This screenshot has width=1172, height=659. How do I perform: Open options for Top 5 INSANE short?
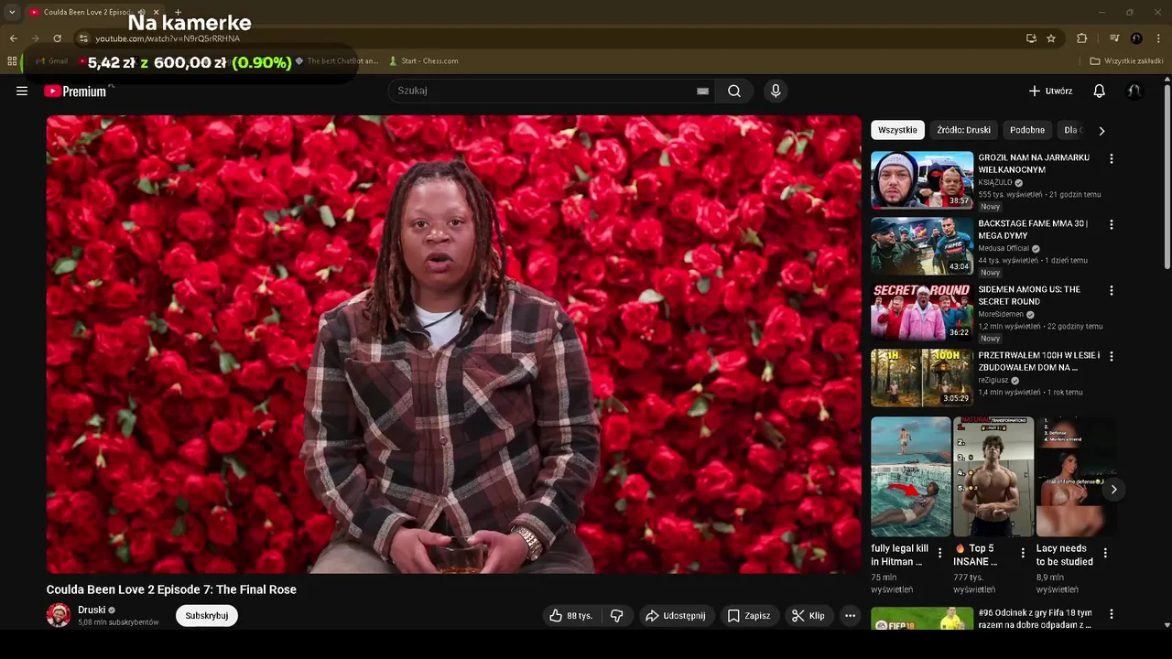(1023, 553)
